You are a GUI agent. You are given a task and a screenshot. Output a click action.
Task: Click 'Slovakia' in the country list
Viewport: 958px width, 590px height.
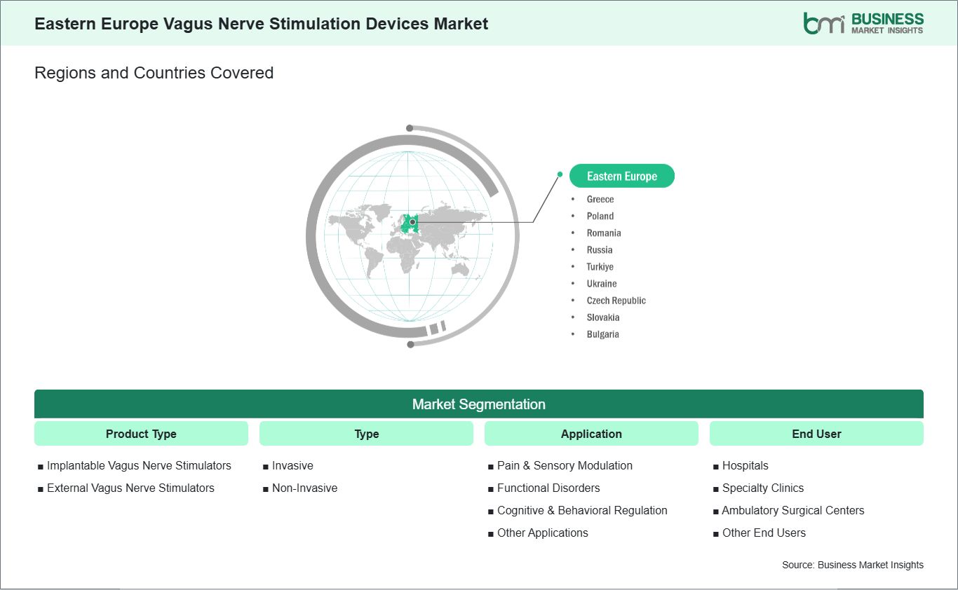point(604,317)
